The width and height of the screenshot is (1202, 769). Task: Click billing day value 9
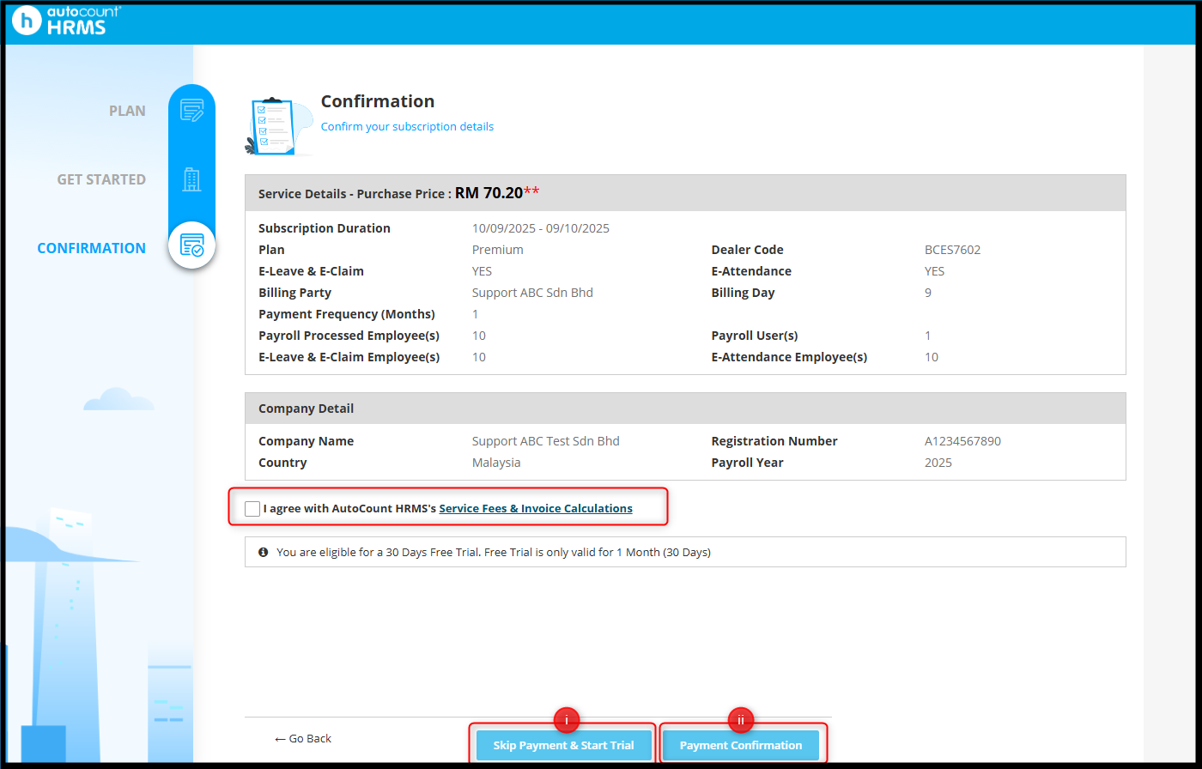point(928,293)
